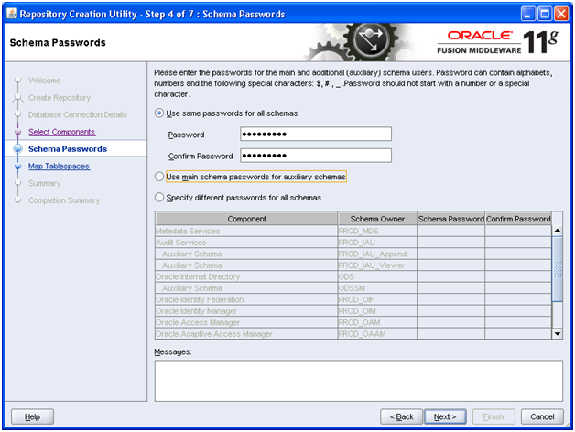This screenshot has width=575, height=432.
Task: Maximize the Repository Creation Utility window
Action: tap(545, 14)
